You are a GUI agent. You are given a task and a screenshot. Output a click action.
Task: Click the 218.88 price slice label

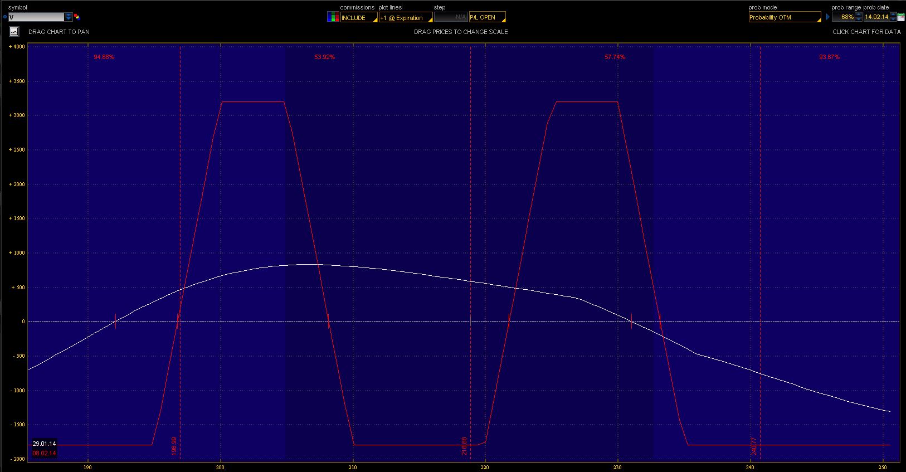pyautogui.click(x=464, y=446)
